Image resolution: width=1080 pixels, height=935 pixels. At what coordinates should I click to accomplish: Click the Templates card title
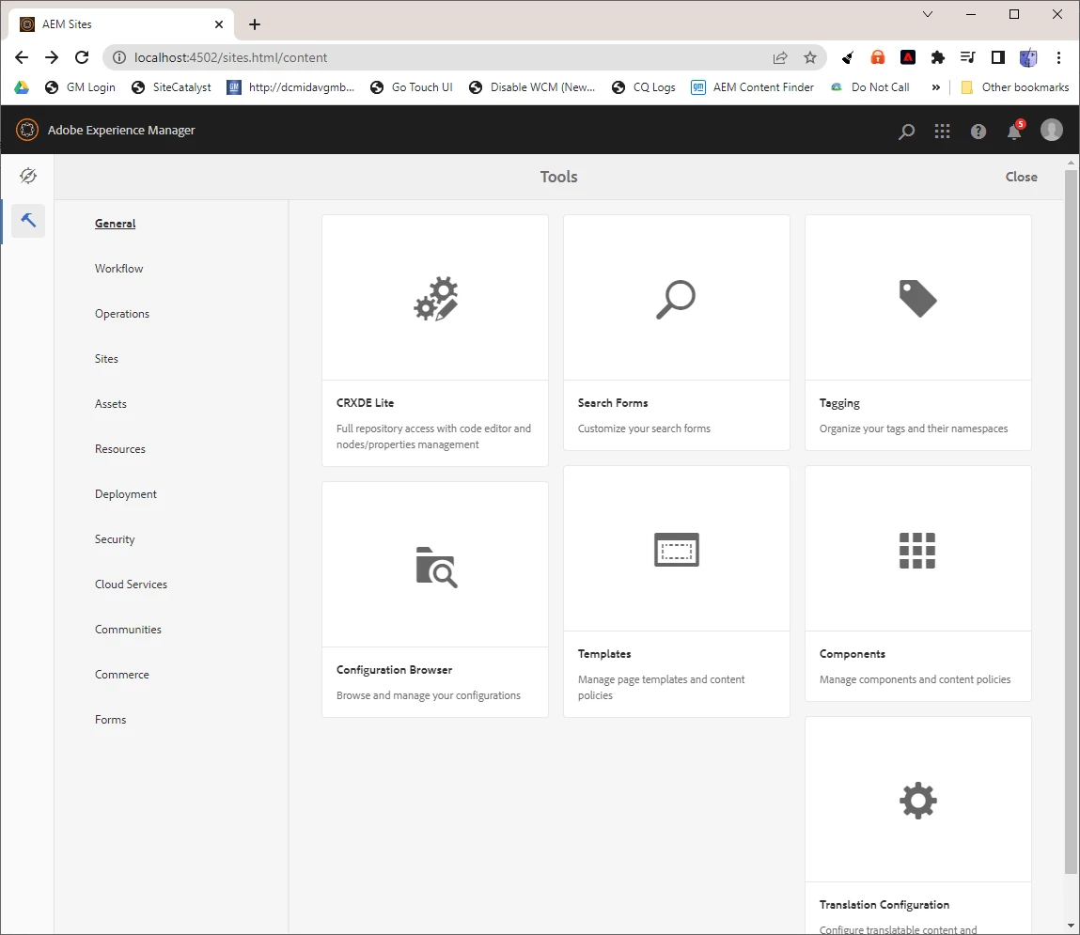tap(604, 653)
